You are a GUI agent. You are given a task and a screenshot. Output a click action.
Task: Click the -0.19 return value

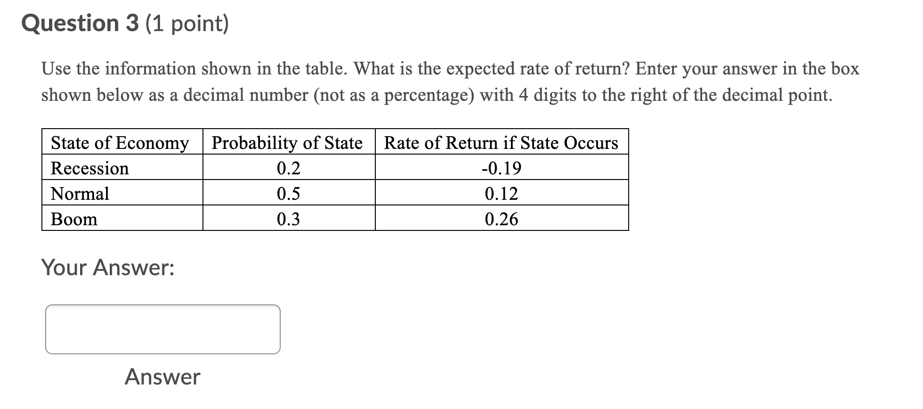pyautogui.click(x=501, y=168)
